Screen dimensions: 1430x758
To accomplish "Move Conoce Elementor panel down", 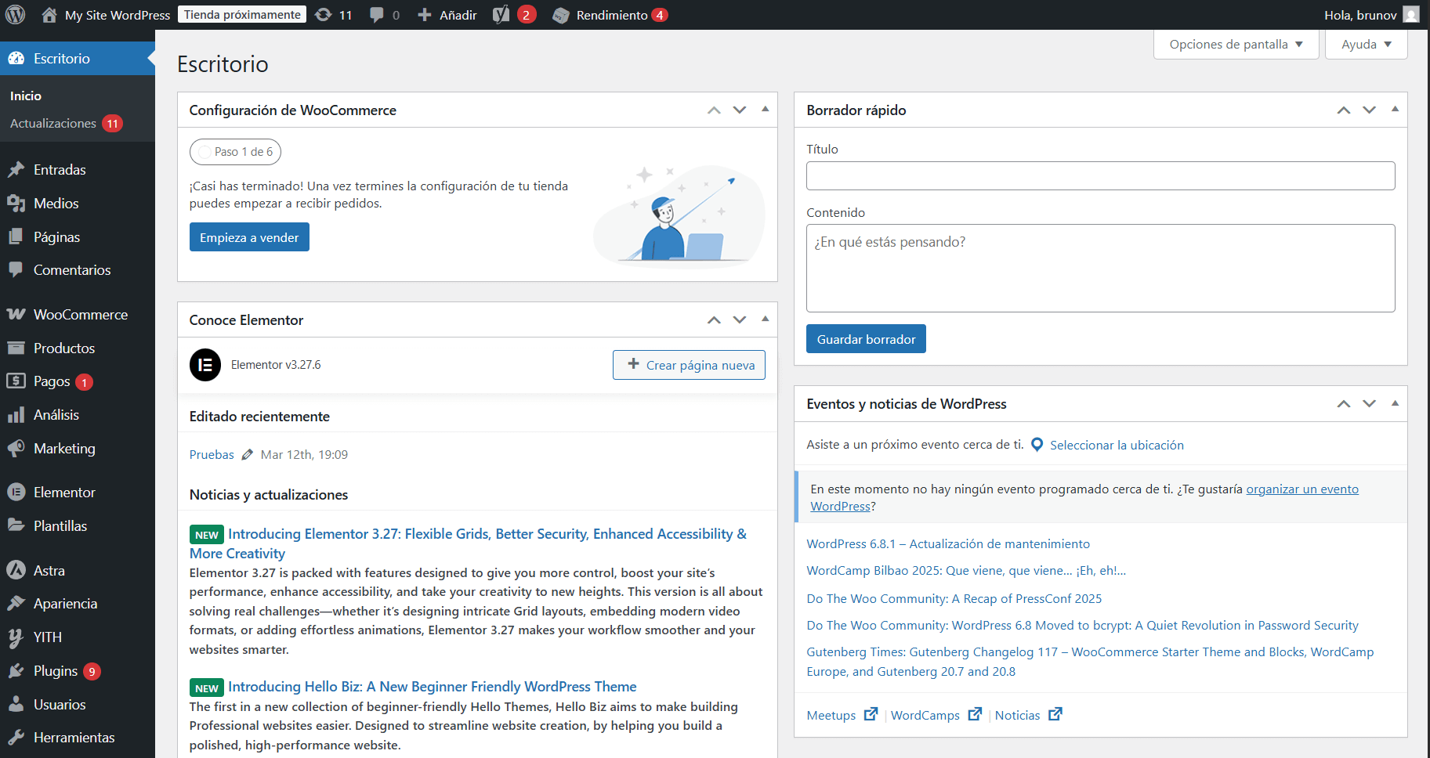I will pos(740,320).
